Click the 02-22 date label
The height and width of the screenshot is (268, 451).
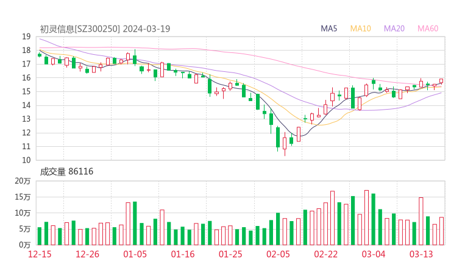click(x=325, y=254)
